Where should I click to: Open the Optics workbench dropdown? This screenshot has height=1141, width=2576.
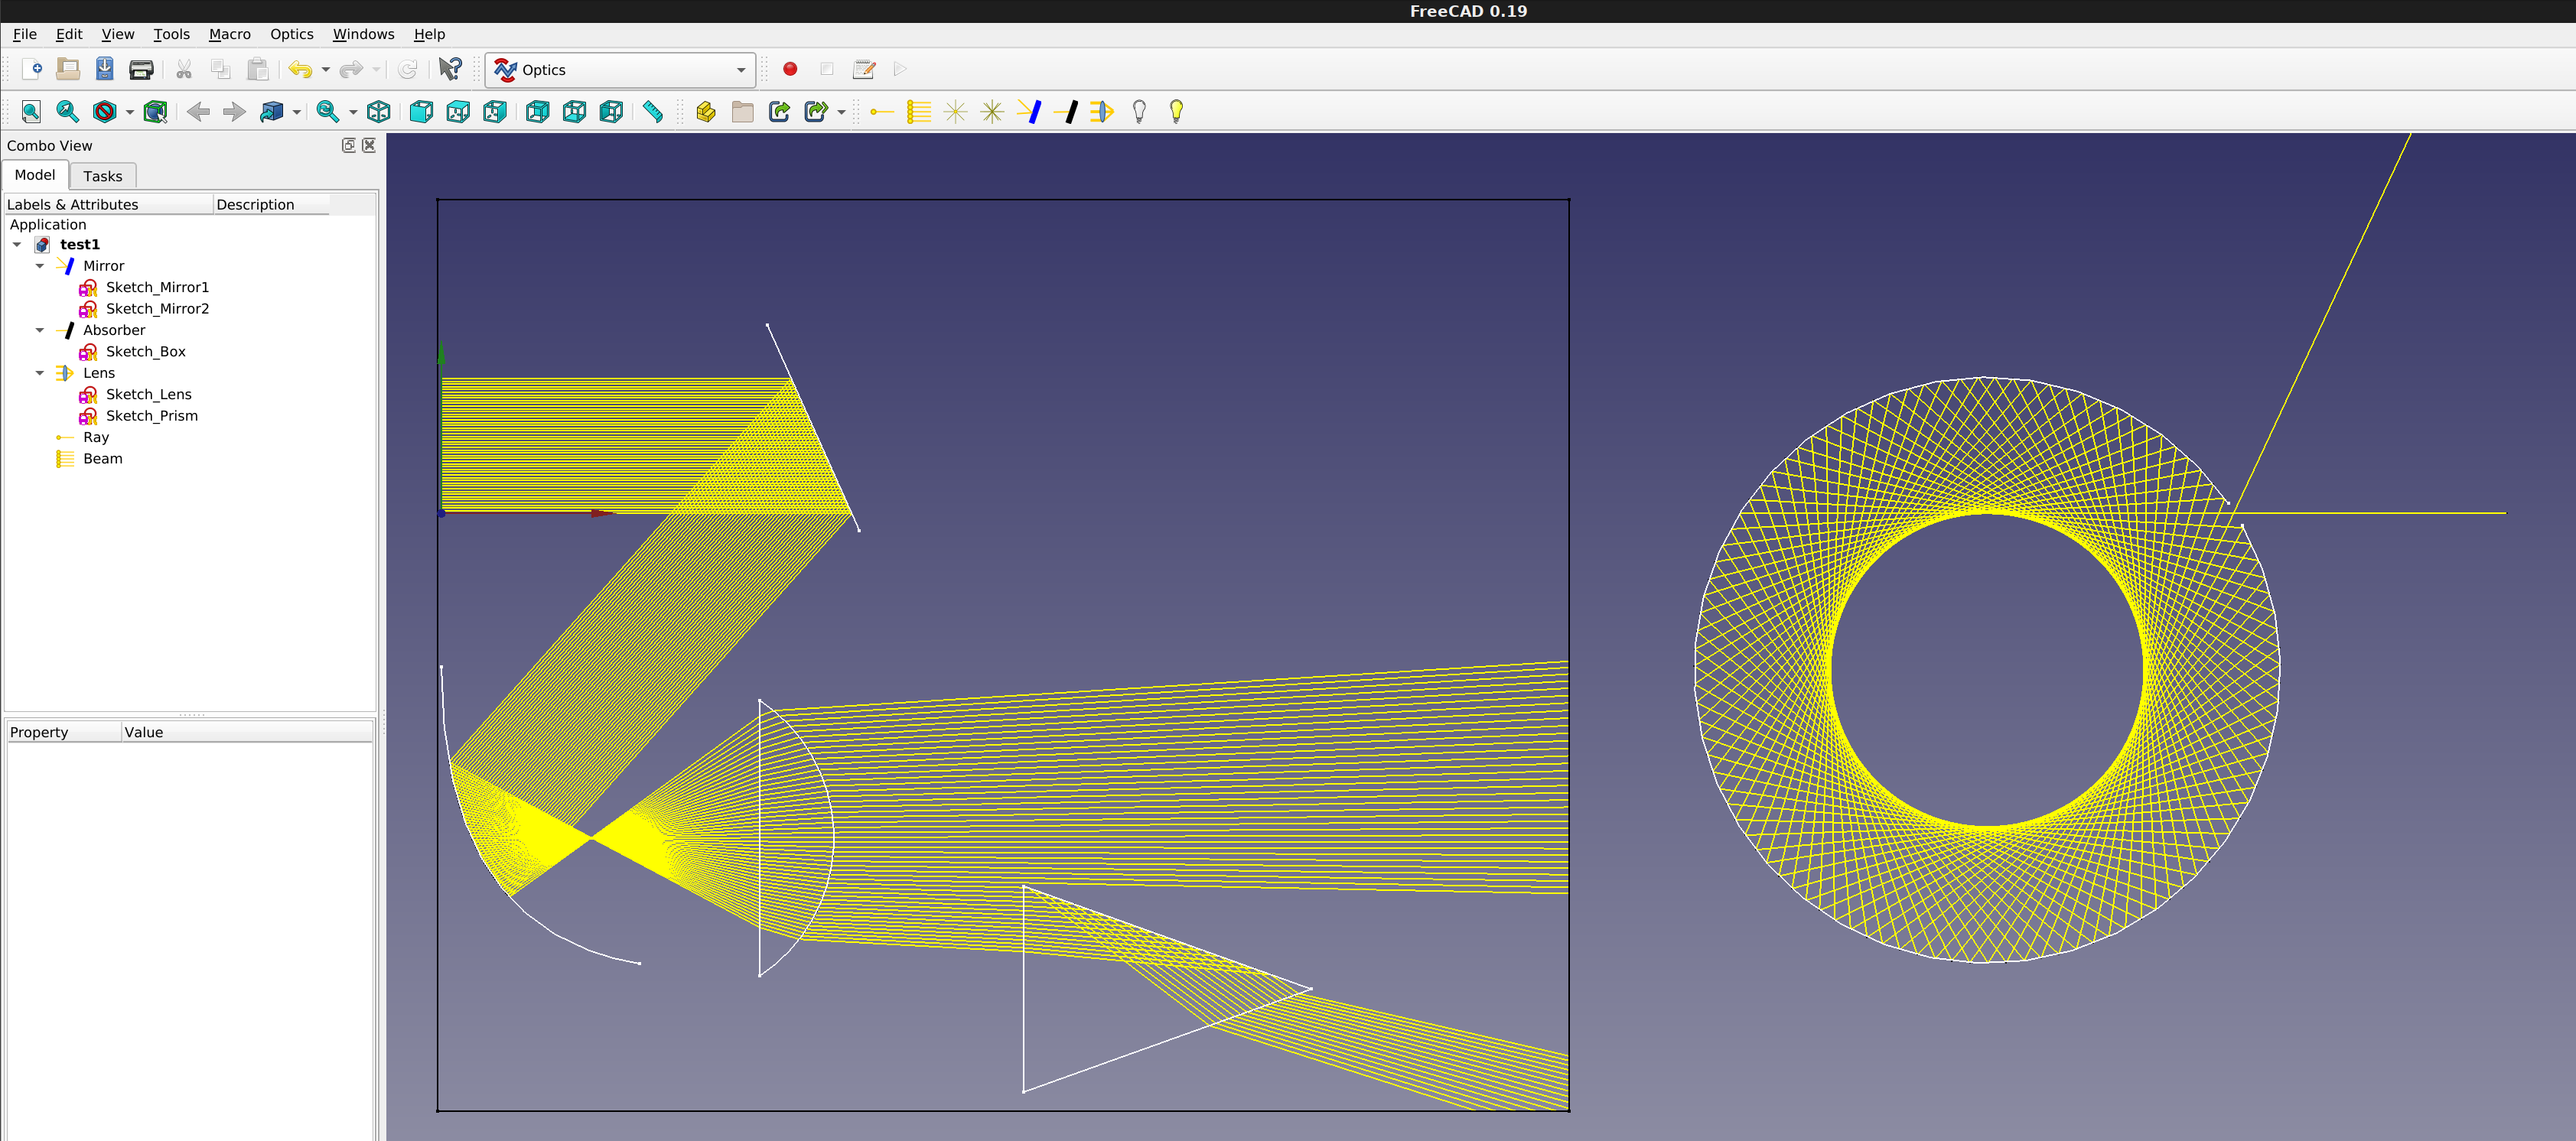pos(620,70)
